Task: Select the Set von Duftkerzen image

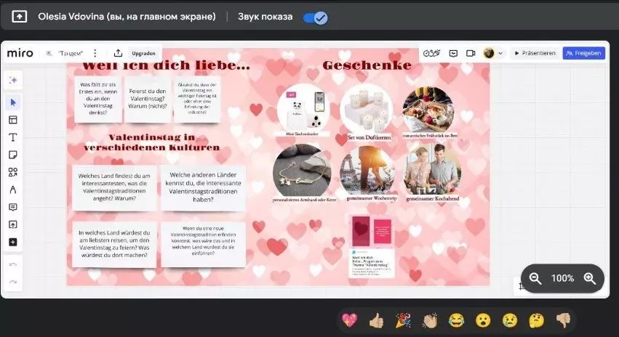Action: coord(367,109)
